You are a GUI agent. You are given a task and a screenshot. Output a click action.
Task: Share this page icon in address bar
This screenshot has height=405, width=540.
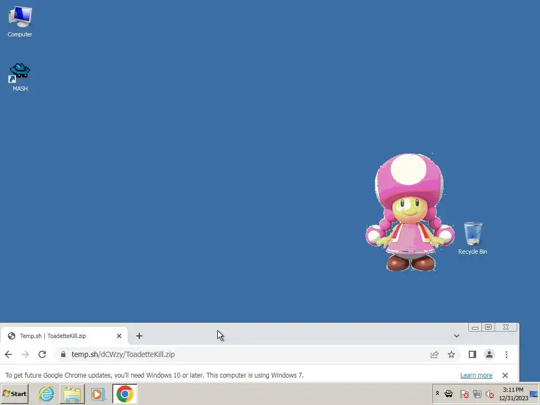click(x=435, y=354)
